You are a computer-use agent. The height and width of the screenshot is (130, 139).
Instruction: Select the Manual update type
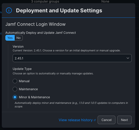coord(15,81)
